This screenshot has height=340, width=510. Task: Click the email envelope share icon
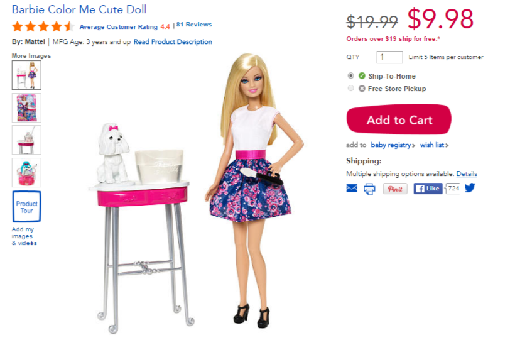pos(352,188)
